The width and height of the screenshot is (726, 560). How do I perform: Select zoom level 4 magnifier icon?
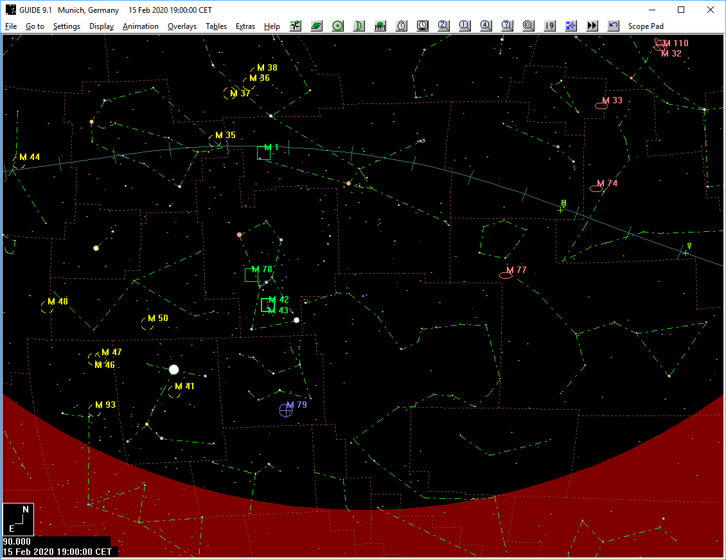(x=486, y=26)
